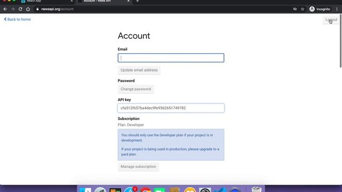Open a new browser tab
This screenshot has height=192, width=342.
coord(137,1)
